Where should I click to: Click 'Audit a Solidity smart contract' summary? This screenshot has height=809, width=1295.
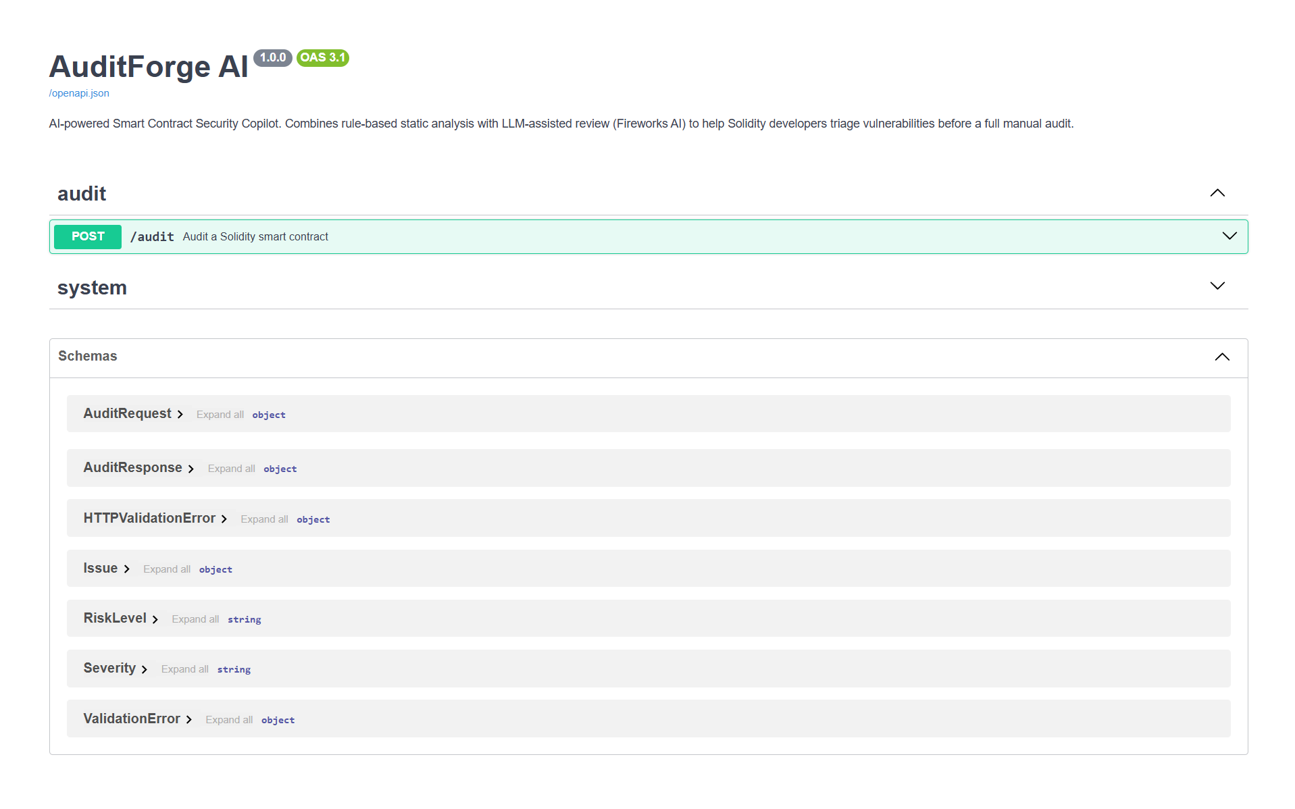[x=255, y=237]
